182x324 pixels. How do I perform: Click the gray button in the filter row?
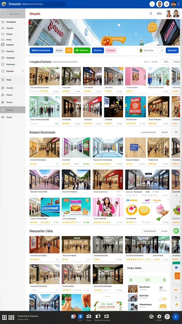(59, 50)
